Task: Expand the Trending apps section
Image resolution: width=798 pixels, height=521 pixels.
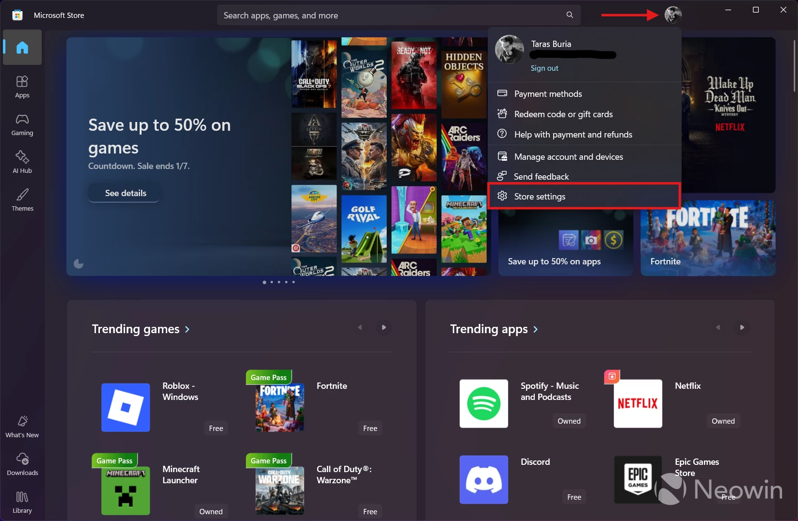Action: [494, 329]
